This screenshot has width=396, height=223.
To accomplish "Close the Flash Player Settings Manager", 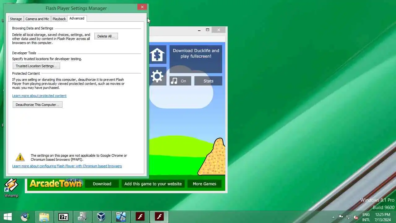I will pyautogui.click(x=142, y=7).
